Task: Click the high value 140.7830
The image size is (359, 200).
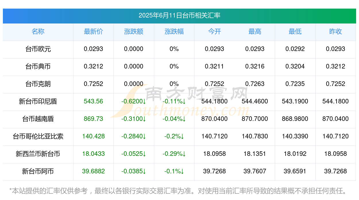Action: pos(255,136)
